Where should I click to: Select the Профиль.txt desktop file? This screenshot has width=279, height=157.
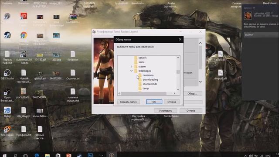(24, 129)
